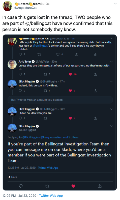Like Aric Toler's reply with 10 likes
The image size is (120, 200).
click(70, 74)
